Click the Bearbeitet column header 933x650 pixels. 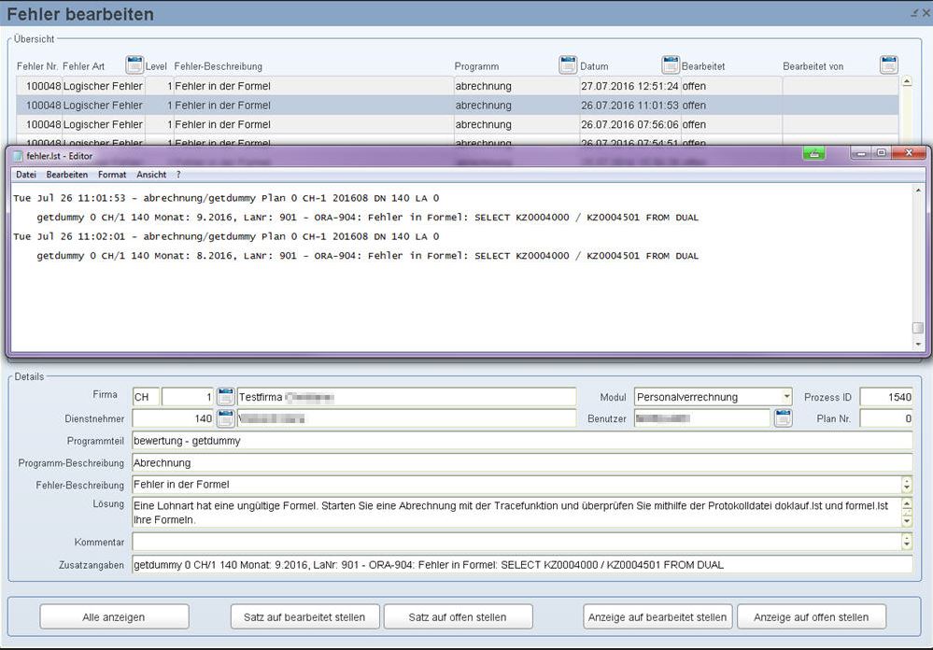coord(703,66)
